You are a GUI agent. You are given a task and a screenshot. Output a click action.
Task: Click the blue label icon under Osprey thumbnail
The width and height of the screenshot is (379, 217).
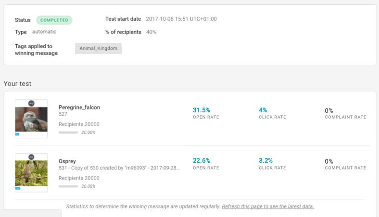pos(18,188)
